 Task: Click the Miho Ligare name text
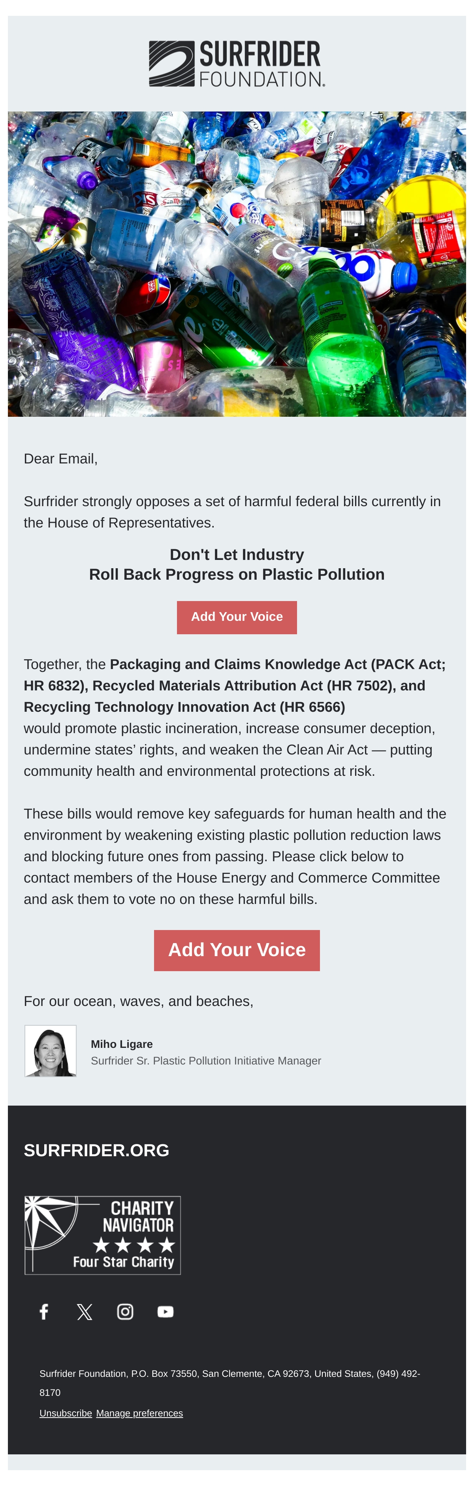click(122, 1044)
